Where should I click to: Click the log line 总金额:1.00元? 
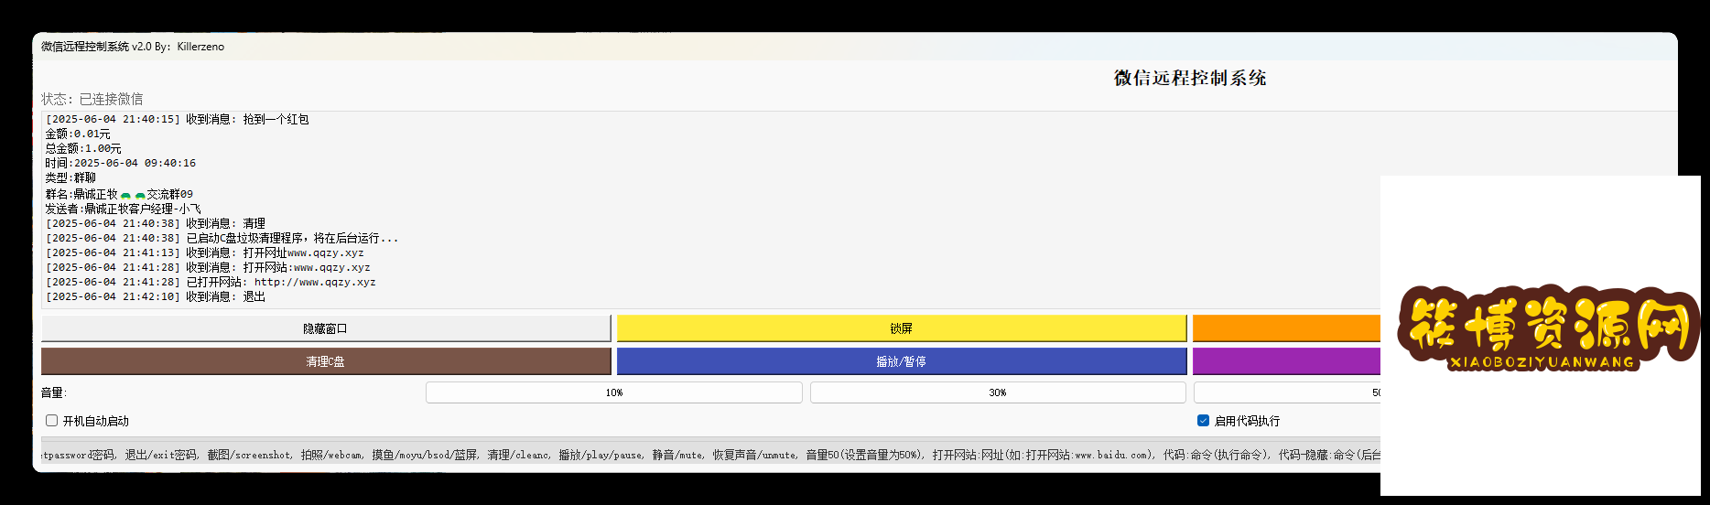coord(83,148)
